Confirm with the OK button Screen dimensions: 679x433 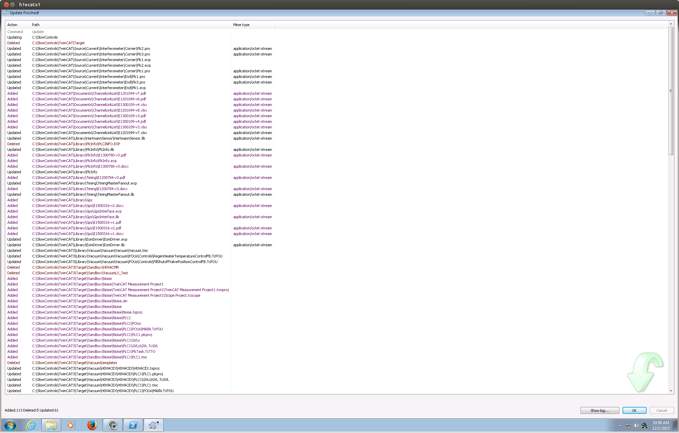(x=634, y=411)
